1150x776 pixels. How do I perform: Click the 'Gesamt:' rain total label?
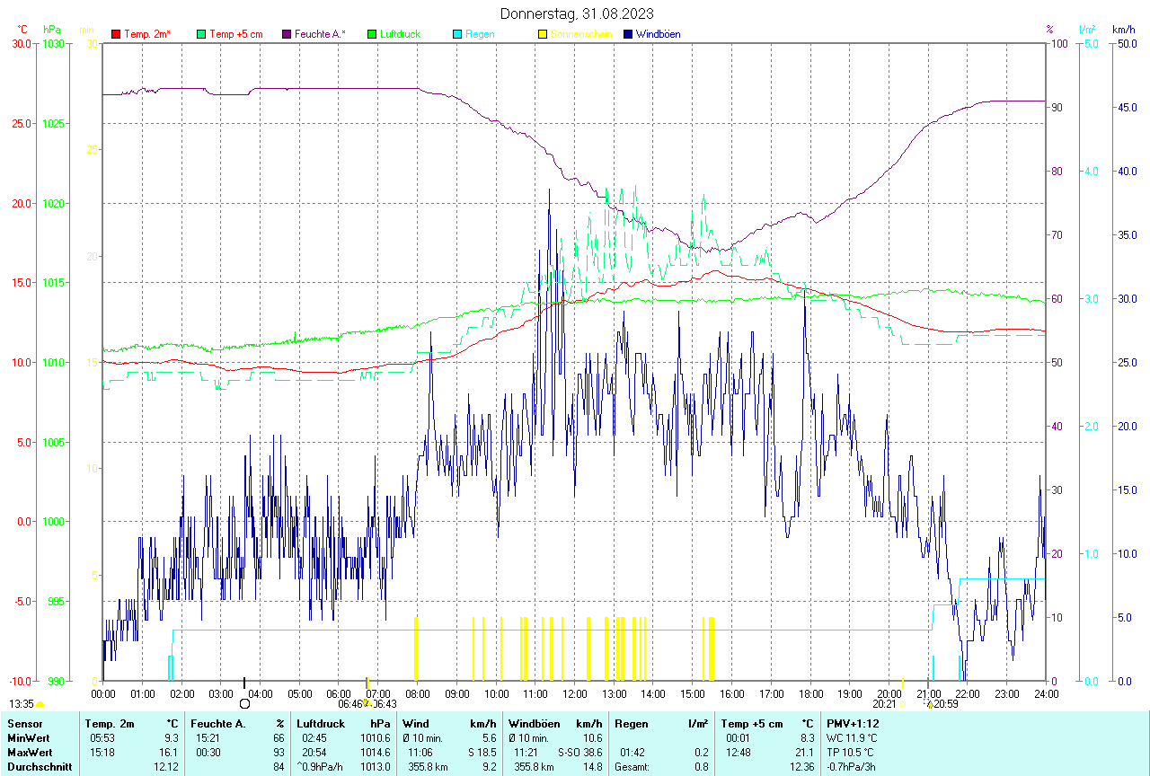tap(632, 767)
